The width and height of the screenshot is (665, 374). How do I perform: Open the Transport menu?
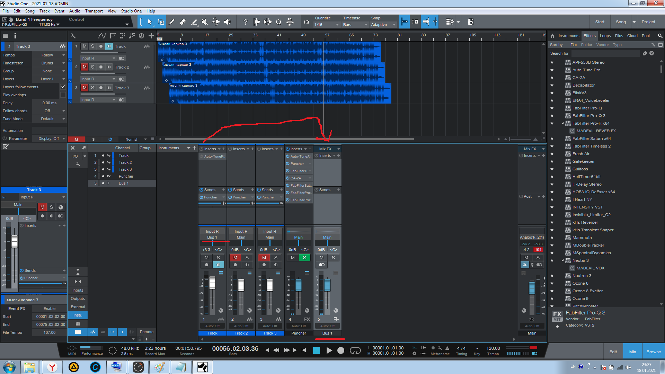coord(94,11)
